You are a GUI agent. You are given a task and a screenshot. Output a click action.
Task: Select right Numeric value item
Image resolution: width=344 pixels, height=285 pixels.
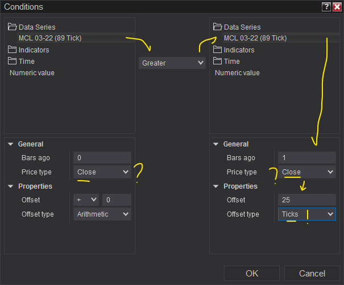coord(237,72)
